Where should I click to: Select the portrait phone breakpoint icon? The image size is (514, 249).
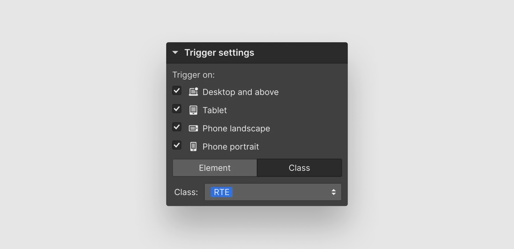pyautogui.click(x=194, y=146)
